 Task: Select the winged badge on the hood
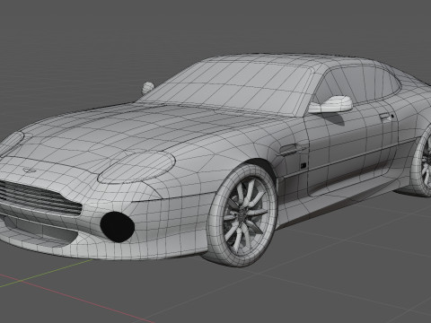30,170
